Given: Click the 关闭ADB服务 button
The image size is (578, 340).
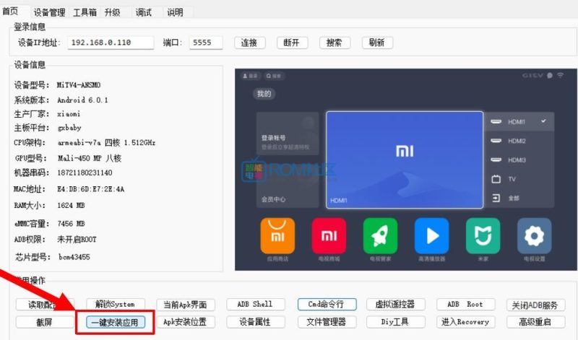Looking at the screenshot, I should click(x=535, y=305).
